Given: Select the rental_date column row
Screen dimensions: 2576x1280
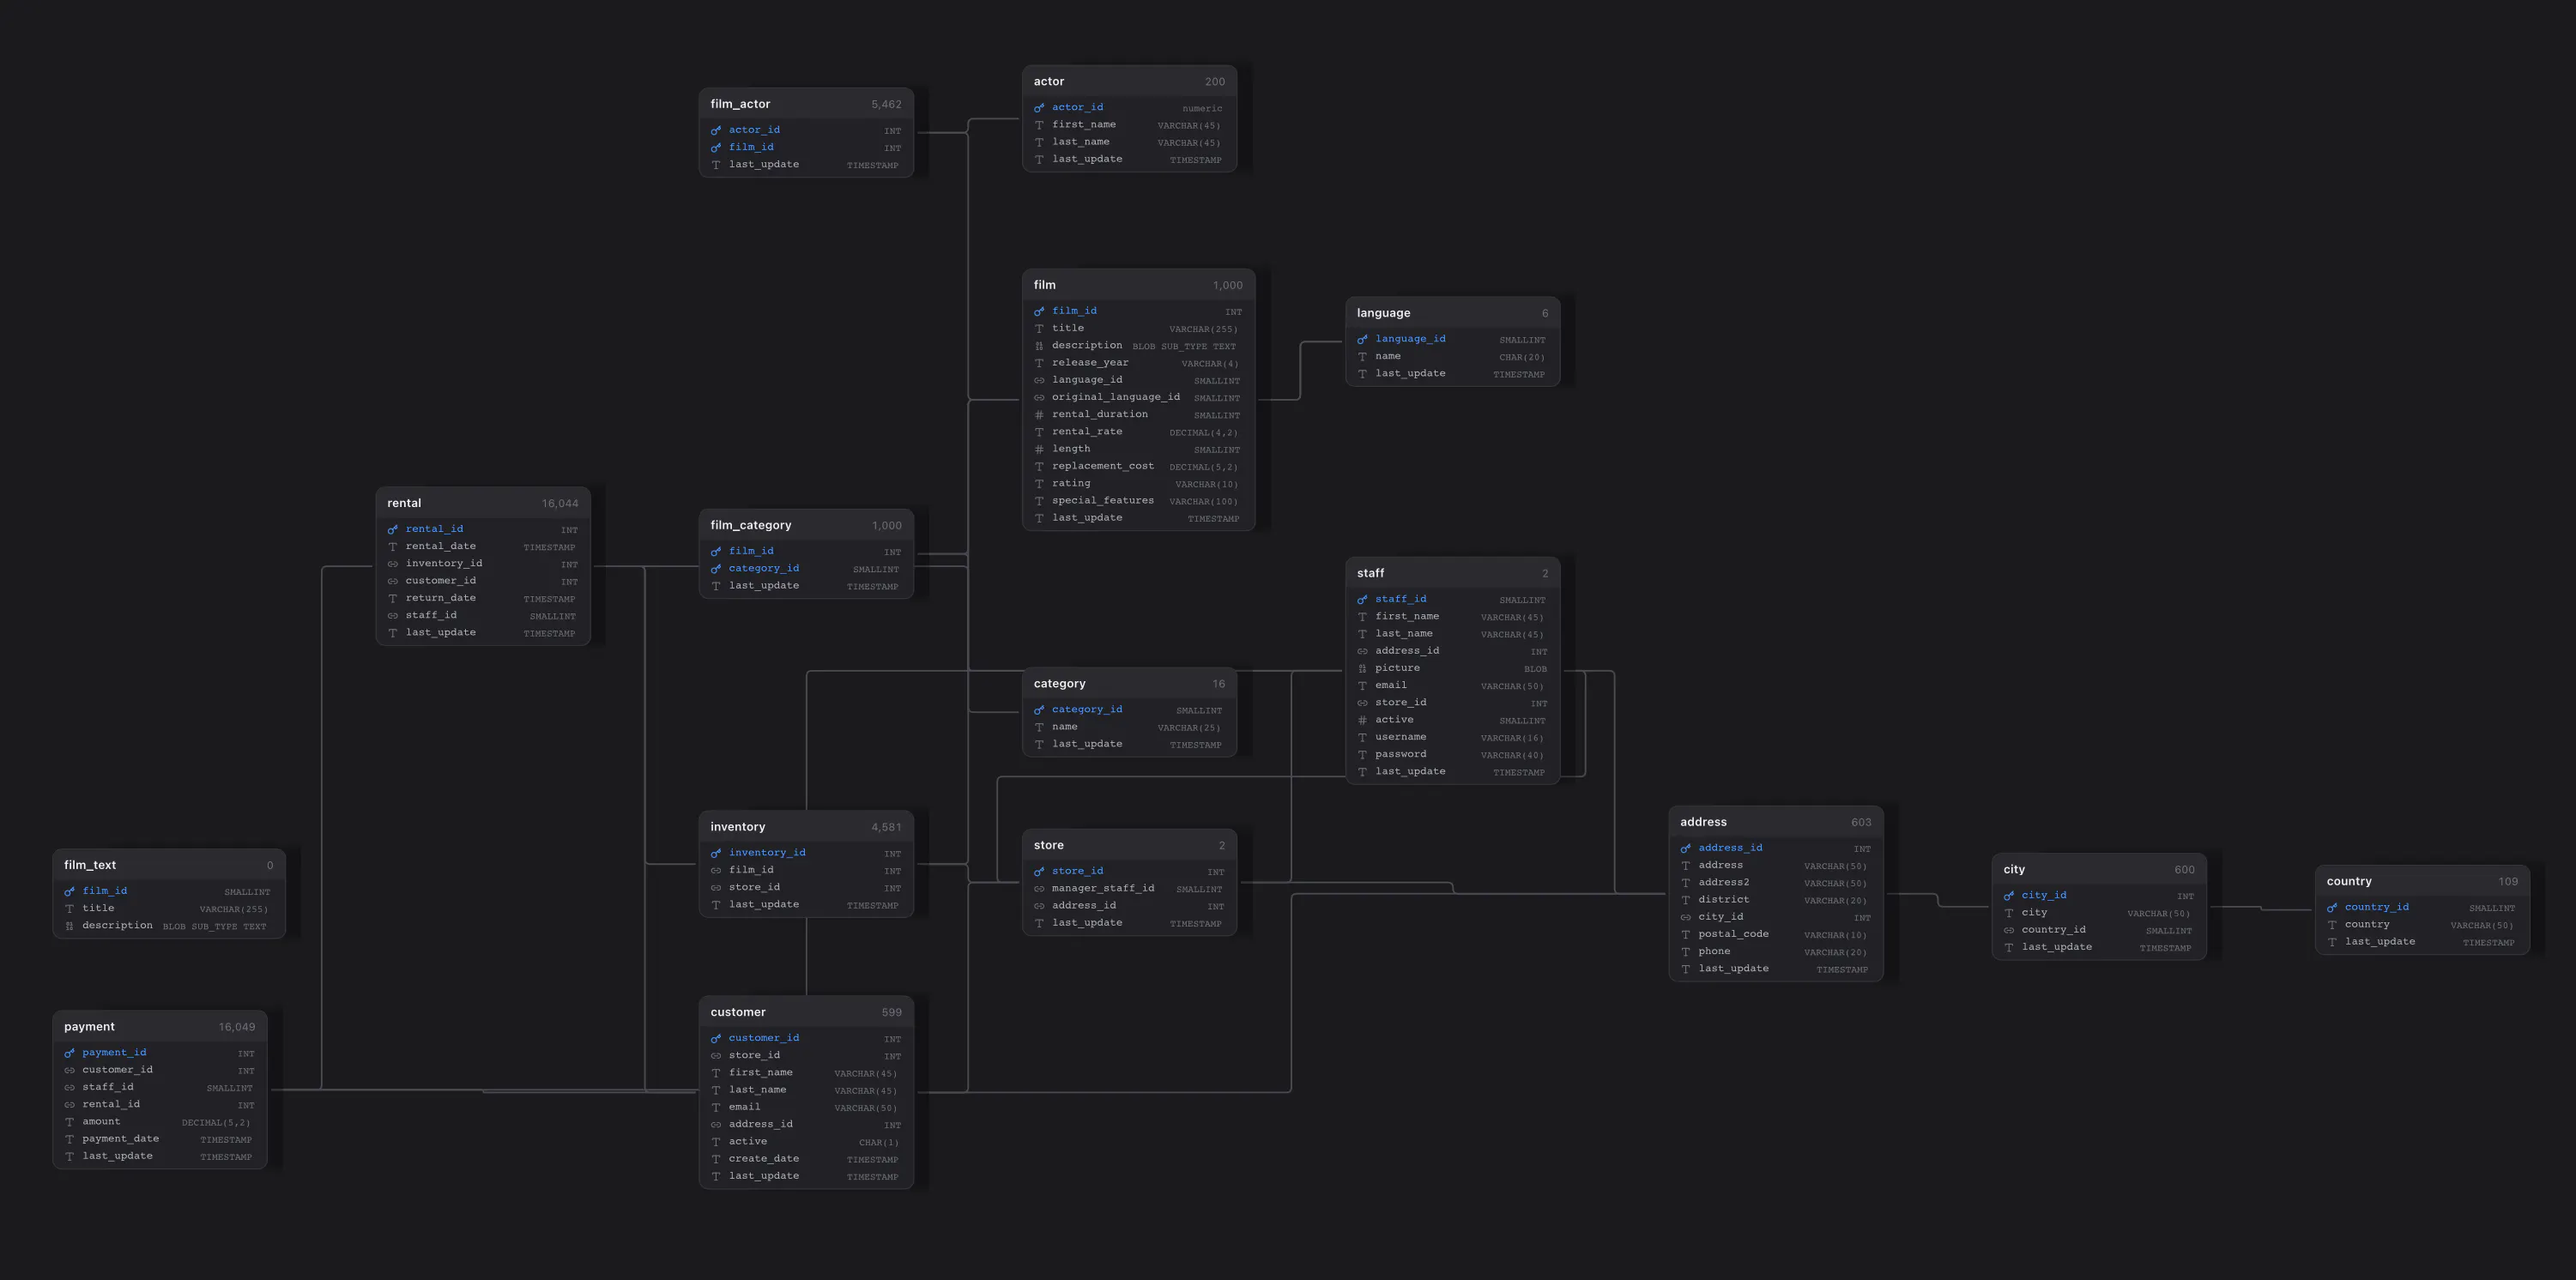Looking at the screenshot, I should (x=483, y=546).
